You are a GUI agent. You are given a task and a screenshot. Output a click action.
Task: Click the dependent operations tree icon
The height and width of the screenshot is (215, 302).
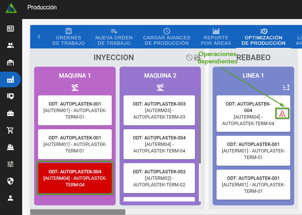tap(282, 113)
